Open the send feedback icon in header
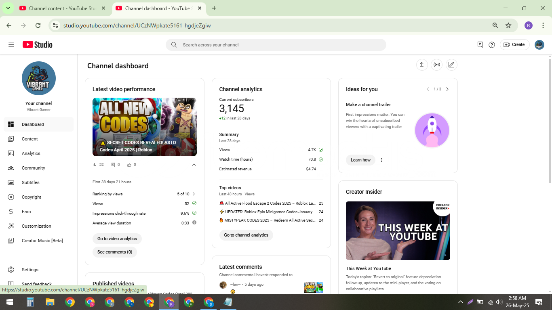Screen dimensions: 552x310 pyautogui.click(x=480, y=45)
